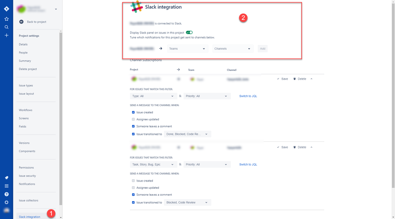Open Workflows settings

click(25, 110)
